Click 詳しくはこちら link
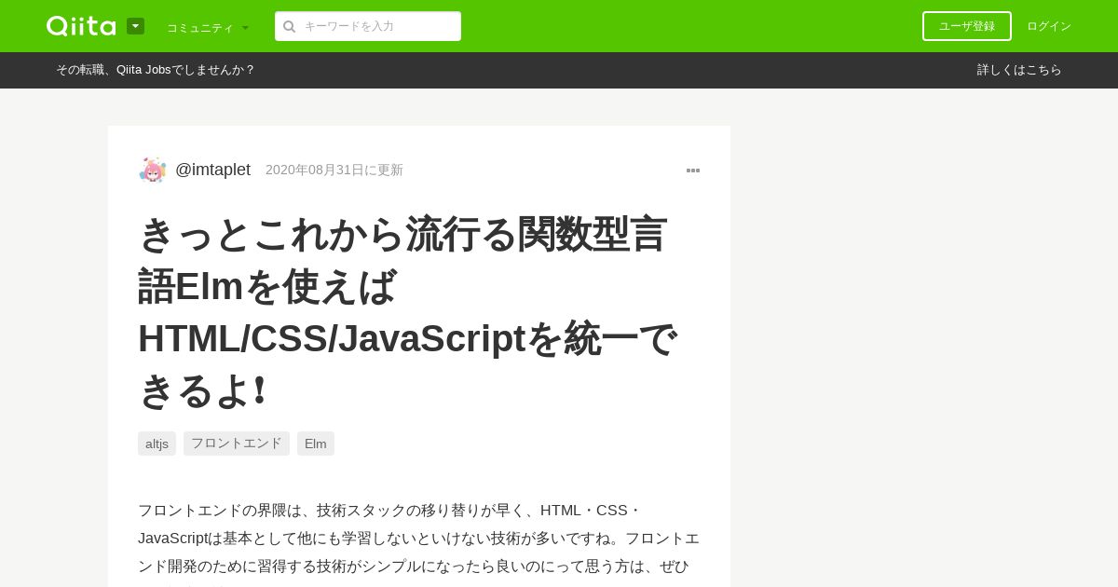This screenshot has width=1118, height=587. point(1019,70)
